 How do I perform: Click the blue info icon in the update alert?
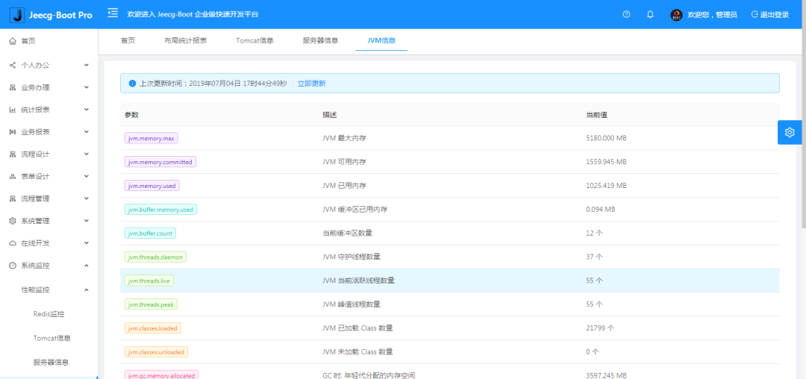[x=132, y=84]
